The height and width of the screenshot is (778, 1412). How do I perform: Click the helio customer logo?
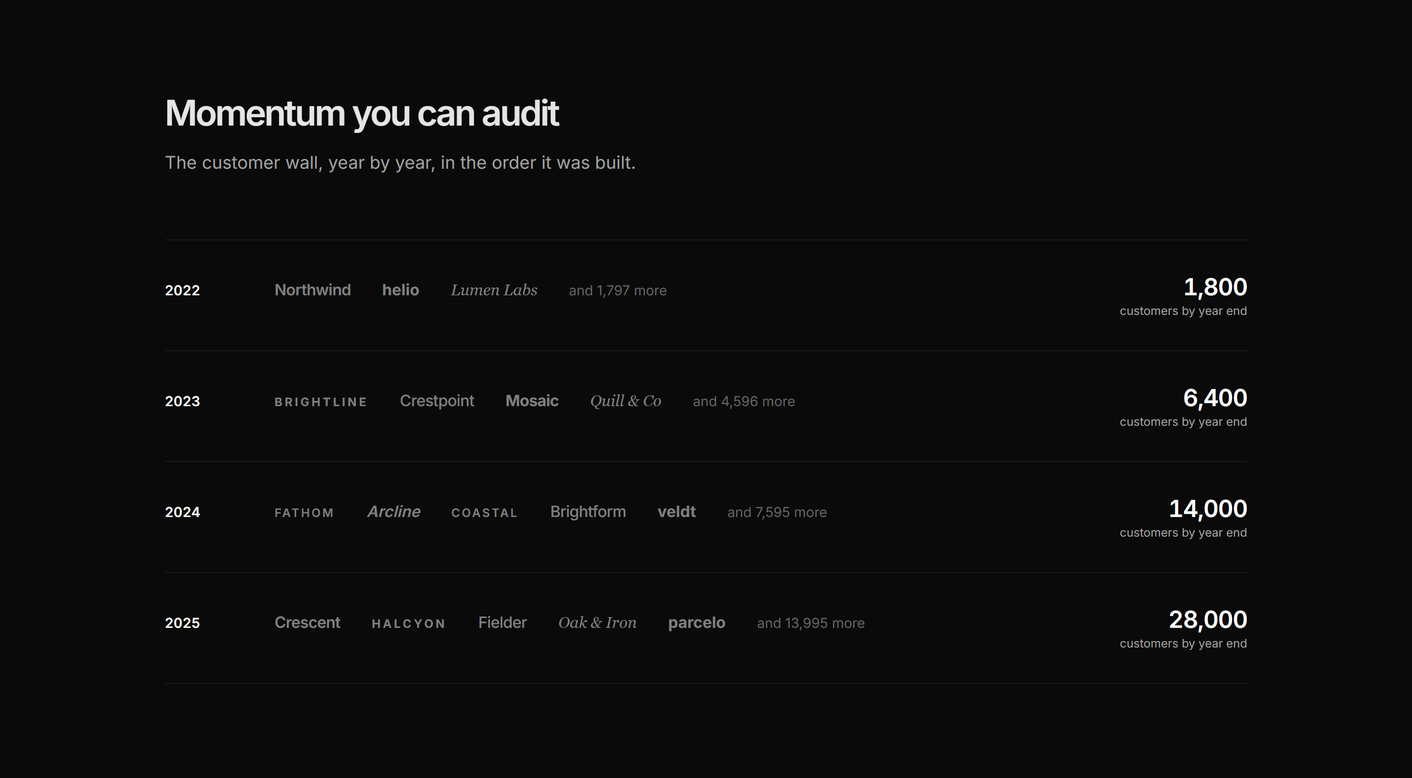pyautogui.click(x=401, y=290)
